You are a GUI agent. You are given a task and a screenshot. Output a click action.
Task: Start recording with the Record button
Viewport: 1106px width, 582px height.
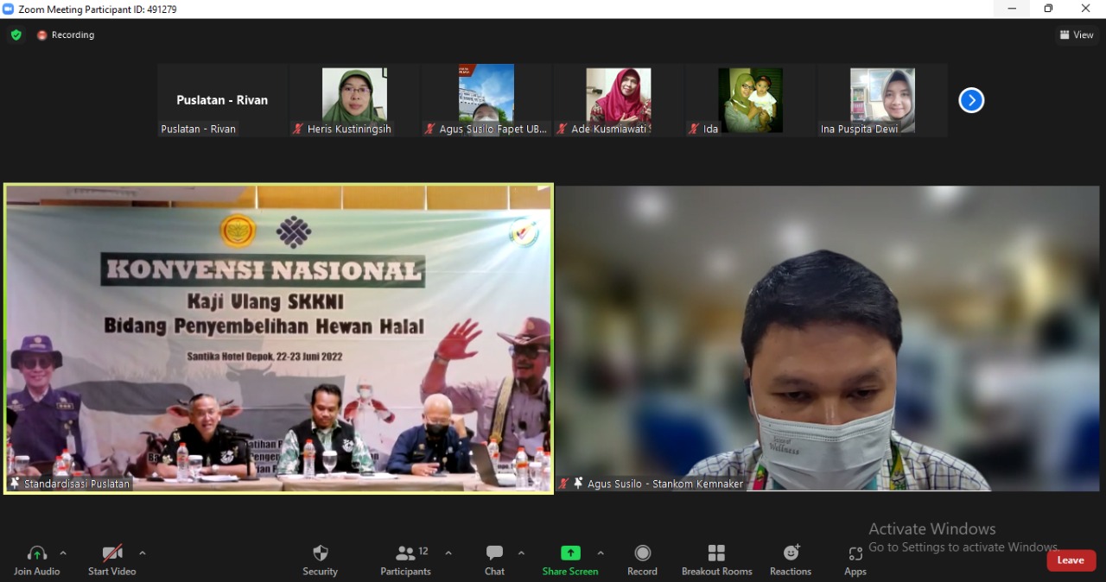click(x=642, y=560)
